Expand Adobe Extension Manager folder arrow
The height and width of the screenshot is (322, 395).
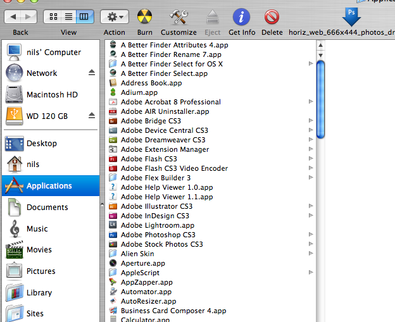(x=311, y=149)
